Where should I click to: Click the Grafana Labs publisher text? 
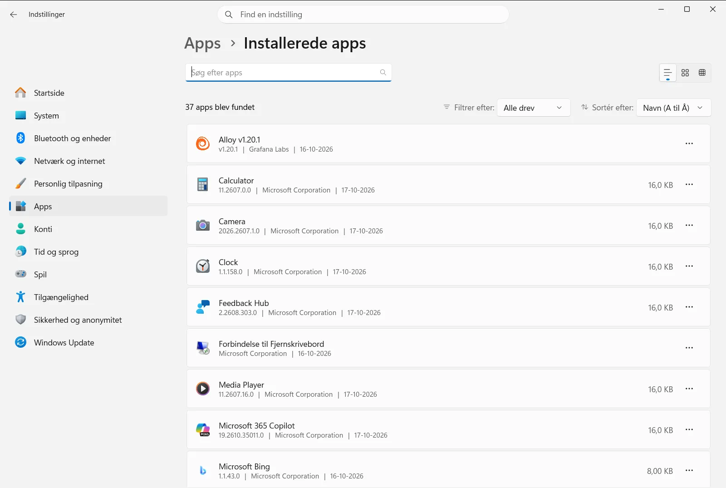[x=269, y=149]
